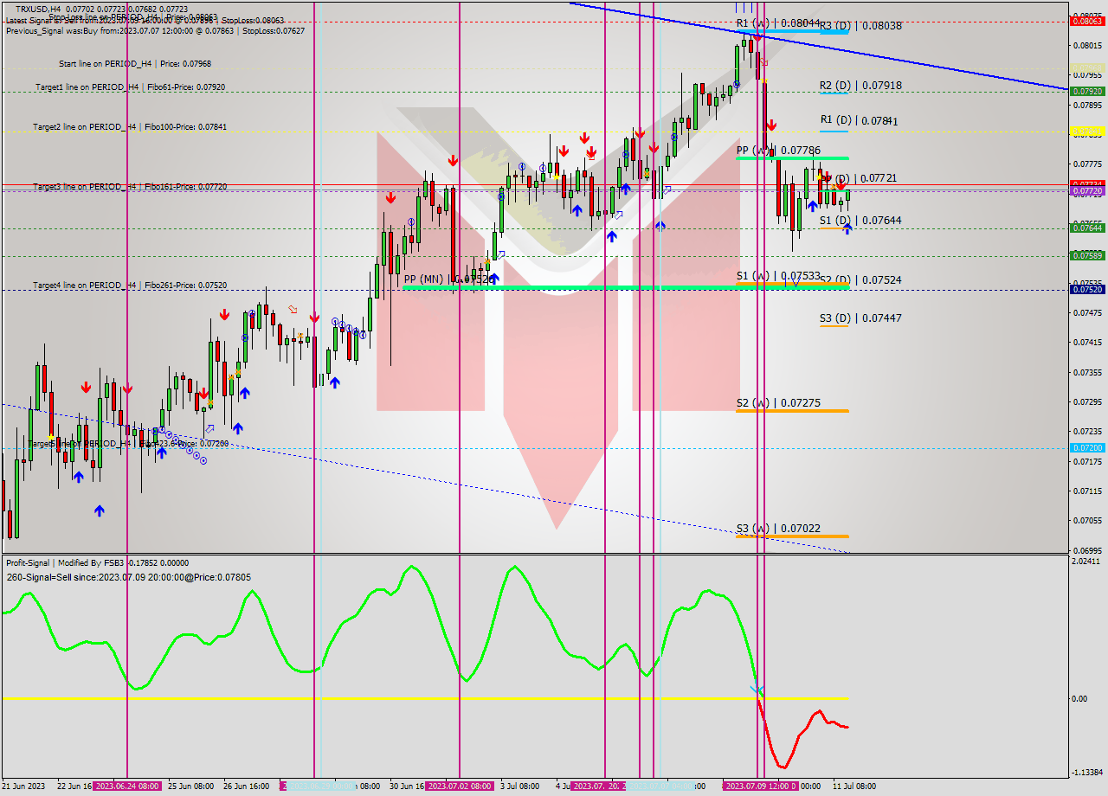Select the orange S3 (w) pivot line
1108x796 pixels.
click(x=792, y=536)
